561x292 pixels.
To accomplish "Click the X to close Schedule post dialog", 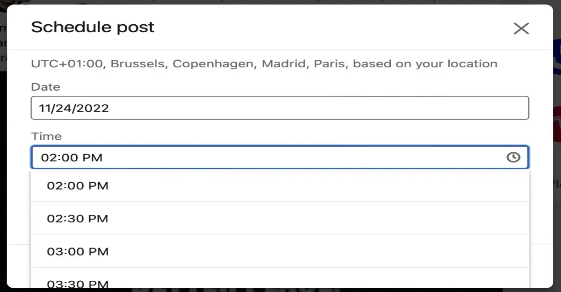I will click(521, 28).
